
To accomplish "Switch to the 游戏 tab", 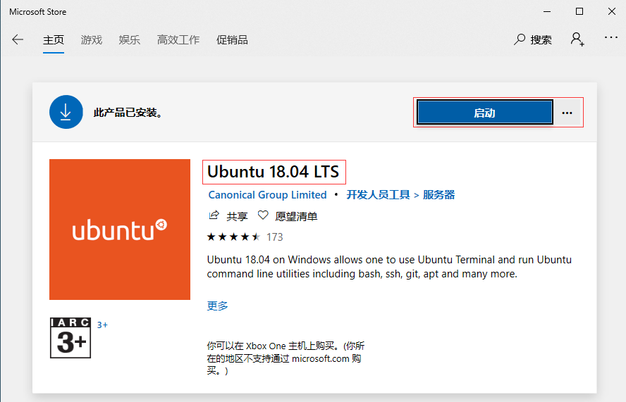I will (x=92, y=40).
